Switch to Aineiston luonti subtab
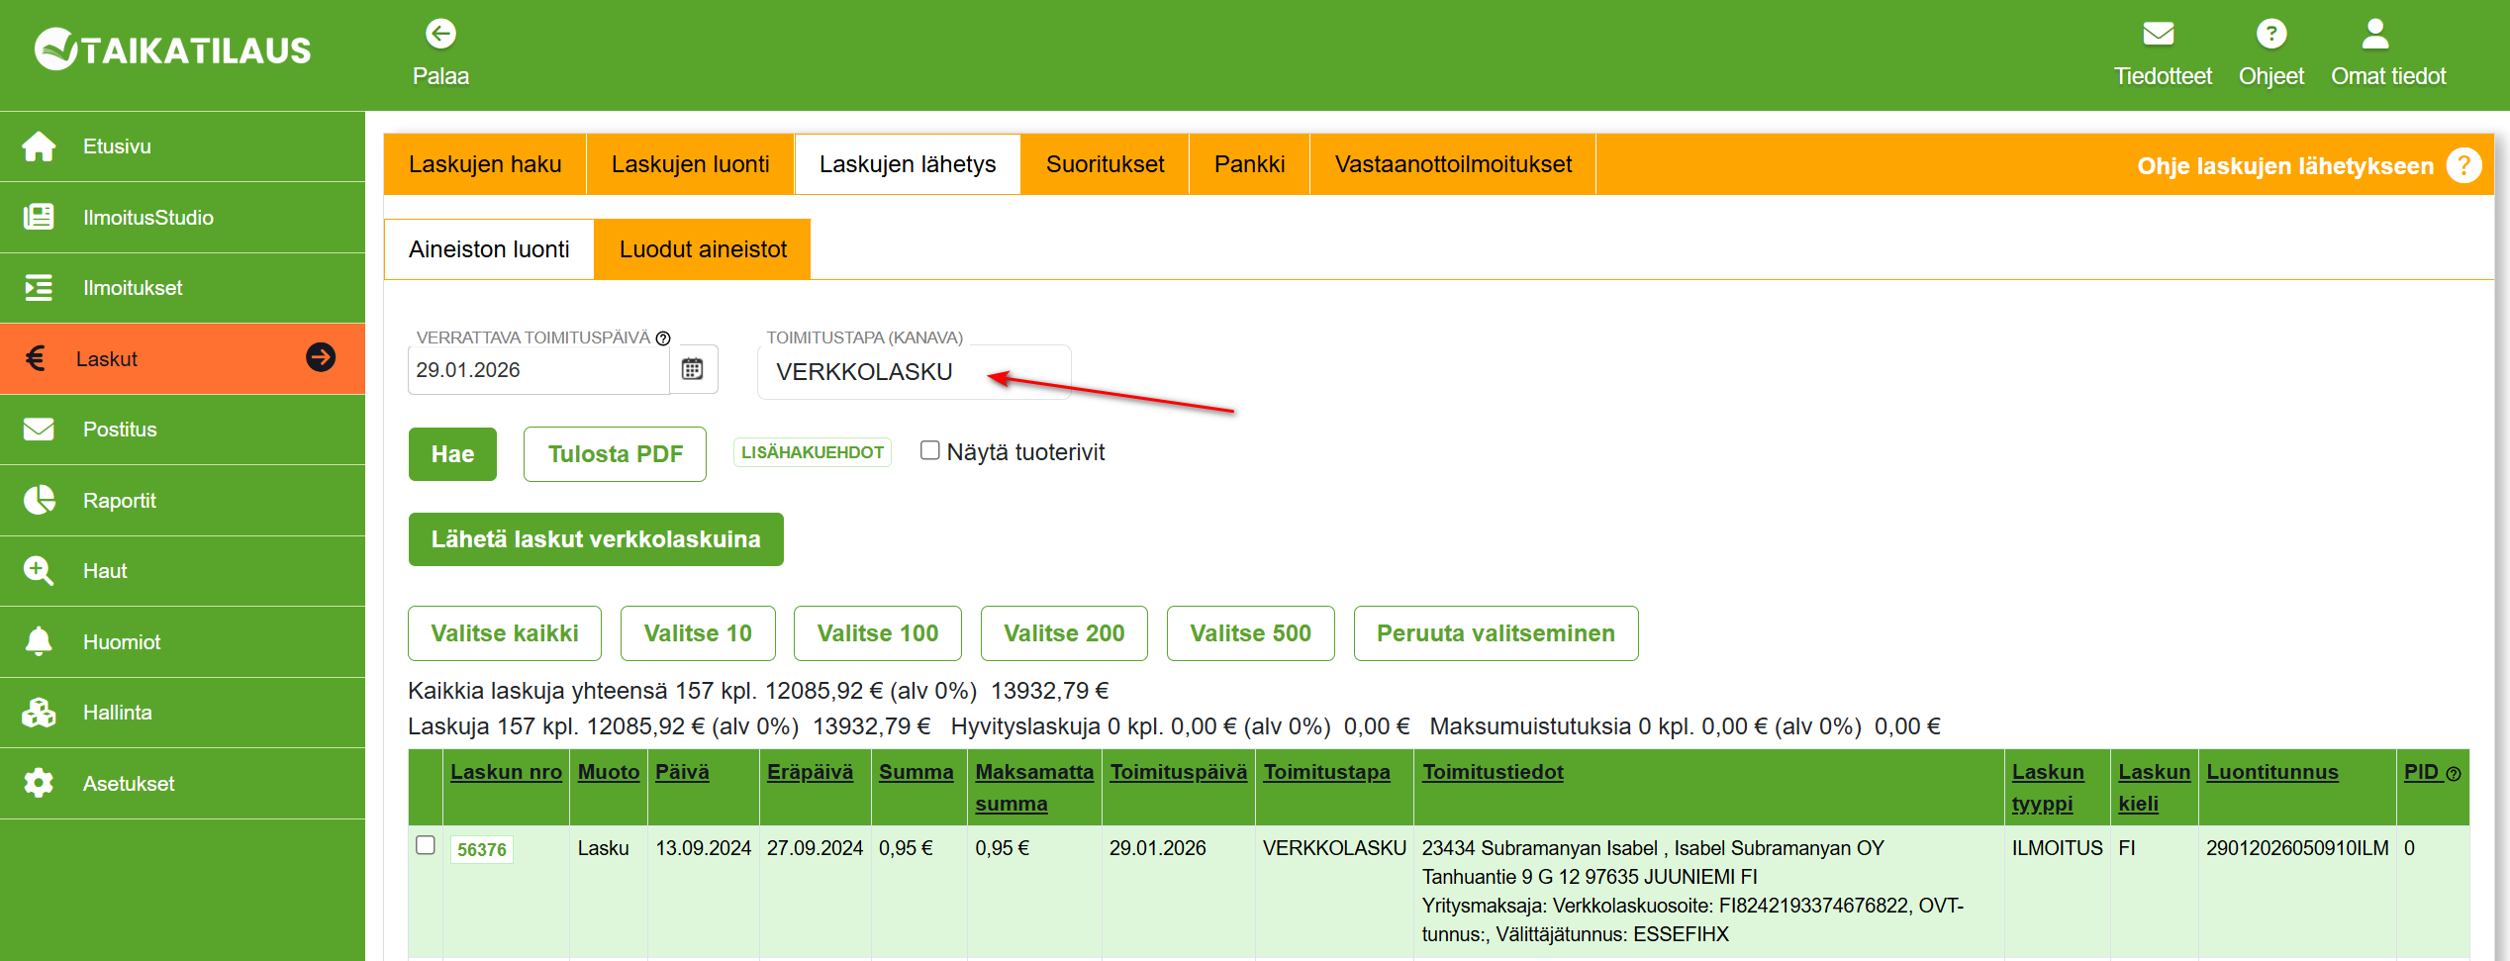The height and width of the screenshot is (961, 2510). click(489, 249)
